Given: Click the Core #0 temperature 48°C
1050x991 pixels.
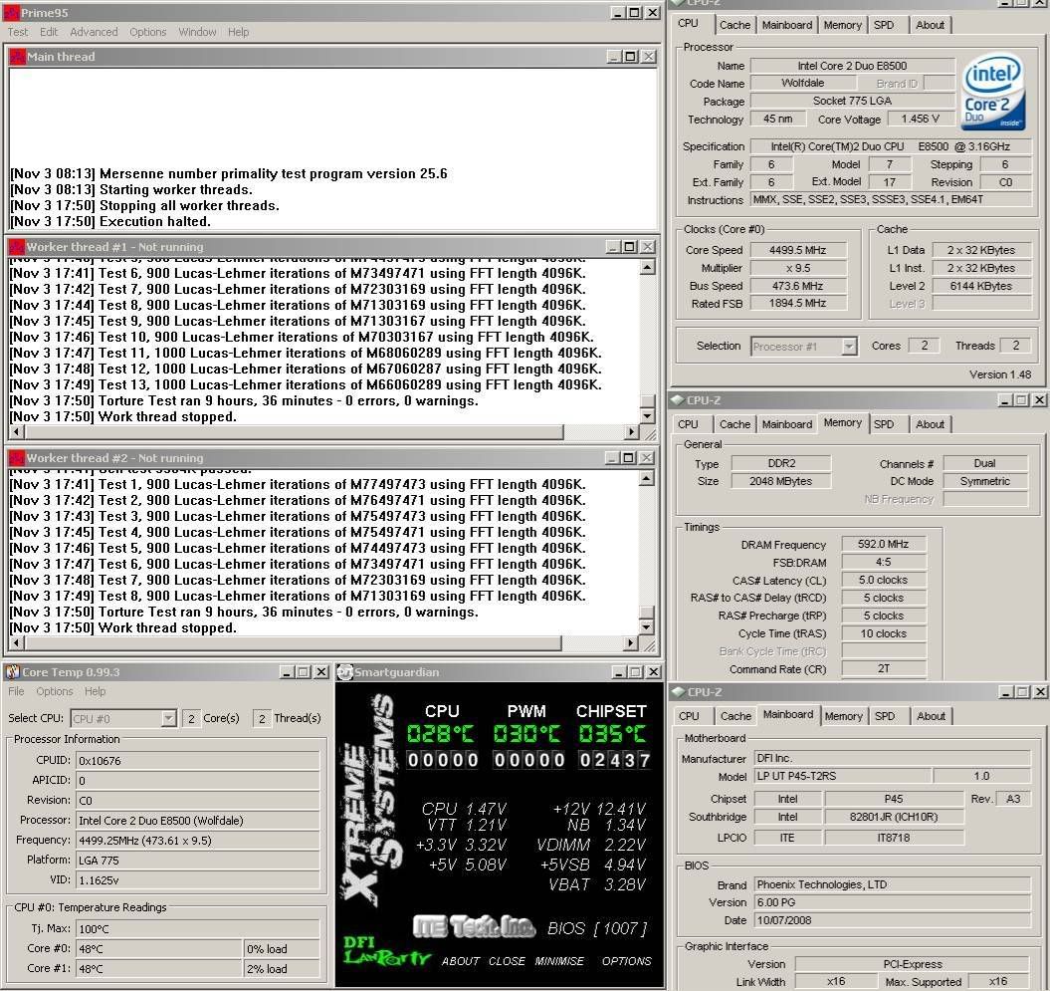Looking at the screenshot, I should click(x=158, y=949).
